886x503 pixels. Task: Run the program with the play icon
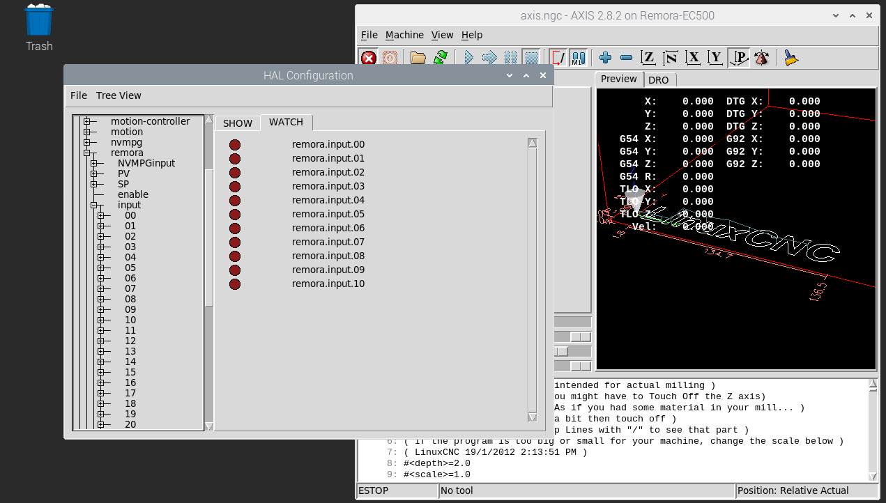pyautogui.click(x=468, y=58)
